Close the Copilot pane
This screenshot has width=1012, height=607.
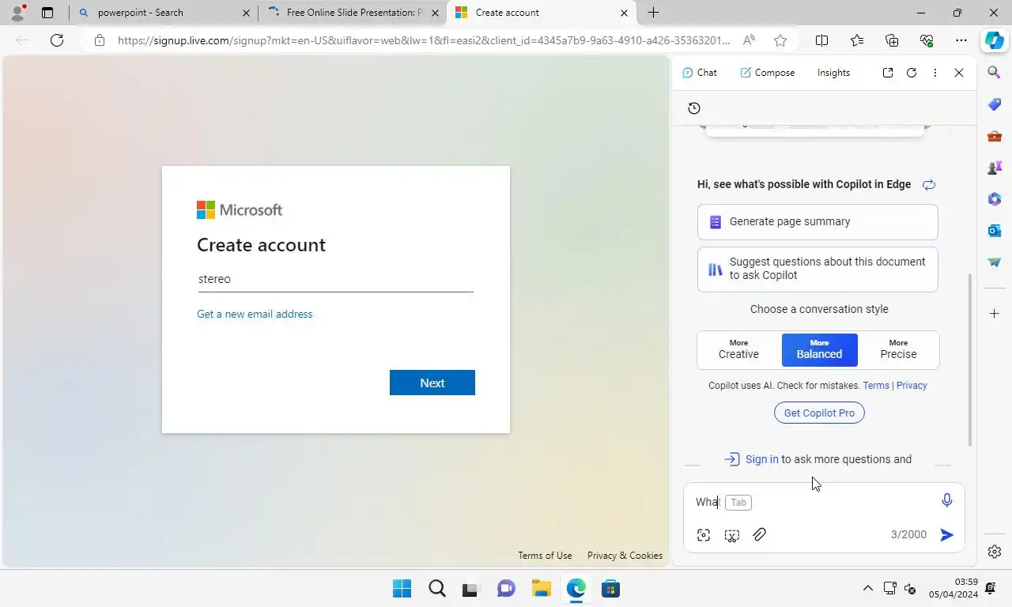(x=959, y=73)
